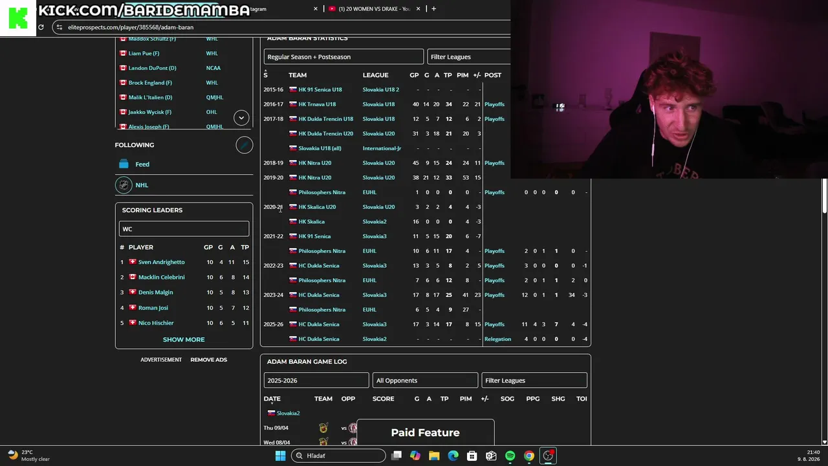
Task: Open Sven Andrighetto's player page
Action: coord(162,262)
